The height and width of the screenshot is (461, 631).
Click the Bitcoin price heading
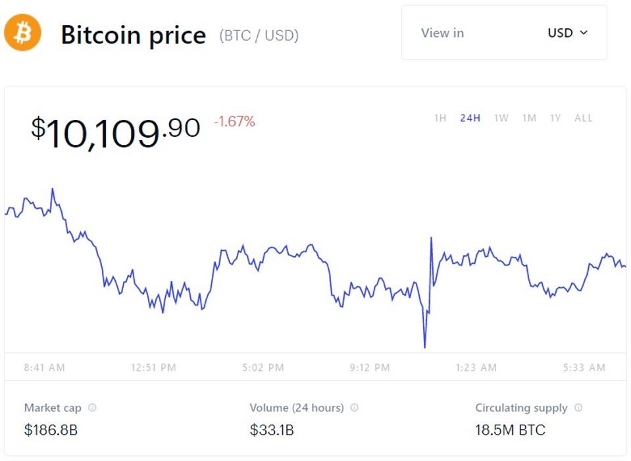(134, 35)
